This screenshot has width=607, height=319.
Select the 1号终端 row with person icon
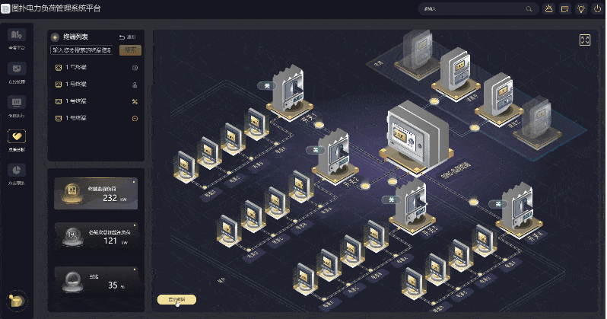pyautogui.click(x=96, y=85)
